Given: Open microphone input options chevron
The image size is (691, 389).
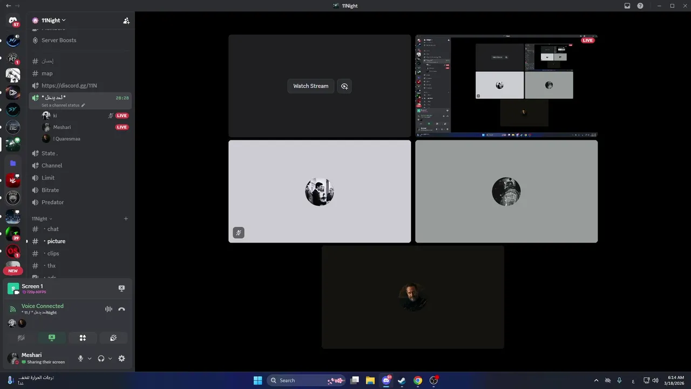Looking at the screenshot, I should pyautogui.click(x=90, y=358).
